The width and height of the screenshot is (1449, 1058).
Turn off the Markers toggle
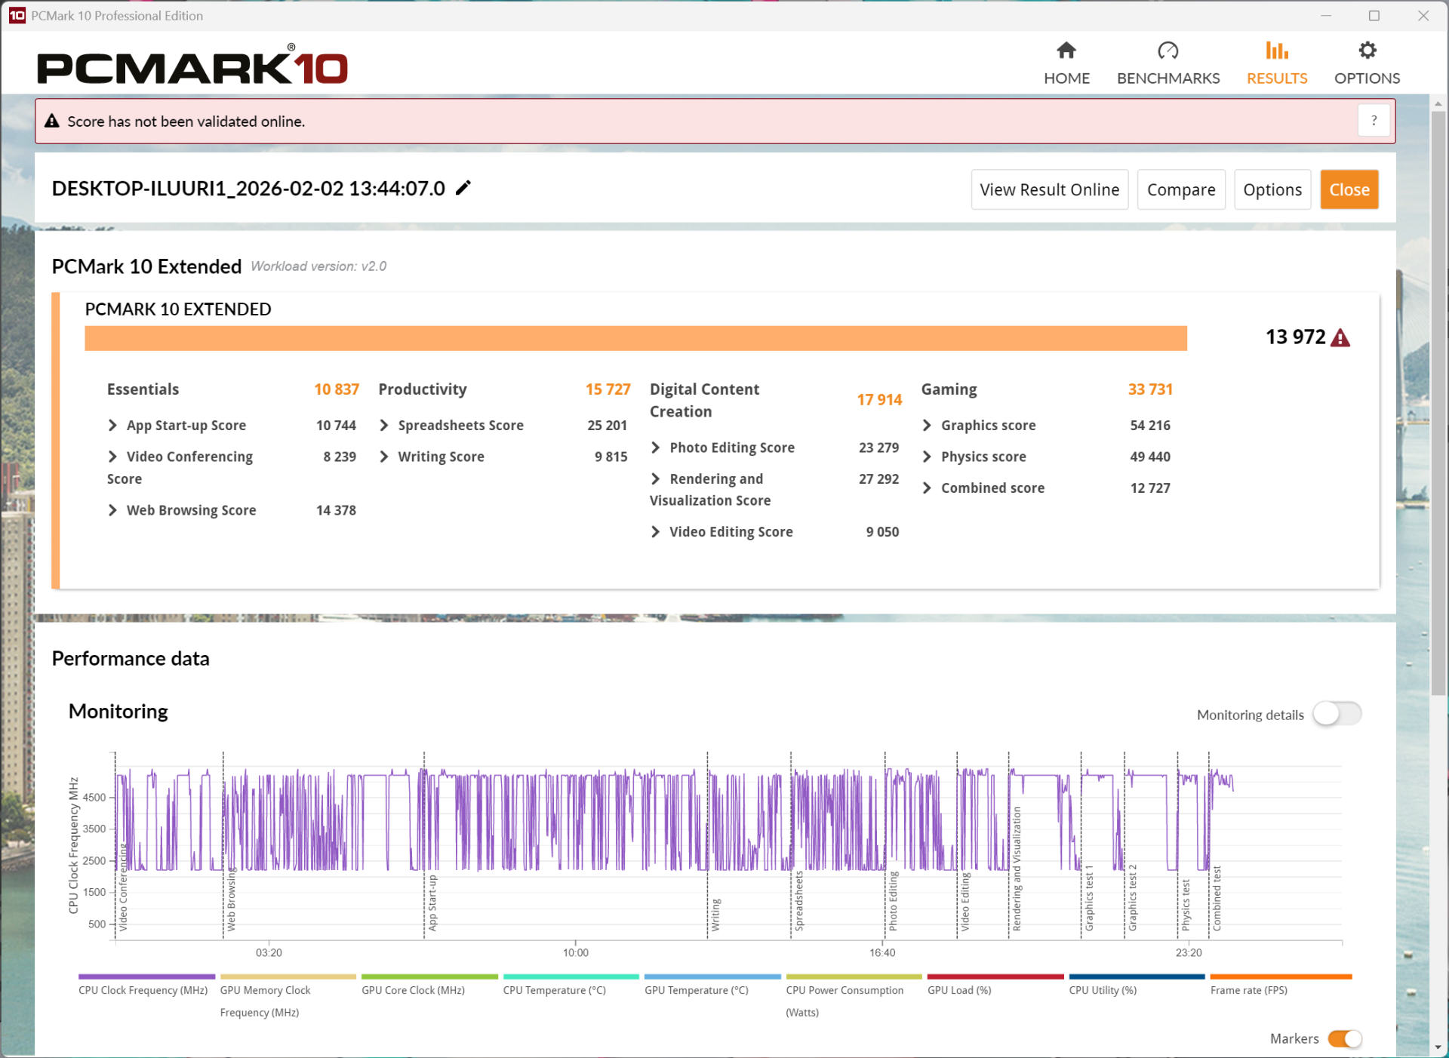1345,1038
